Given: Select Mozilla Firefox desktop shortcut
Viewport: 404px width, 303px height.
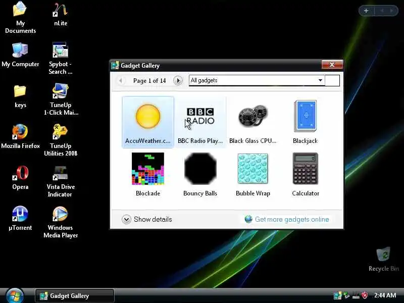Looking at the screenshot, I should coord(20,136).
